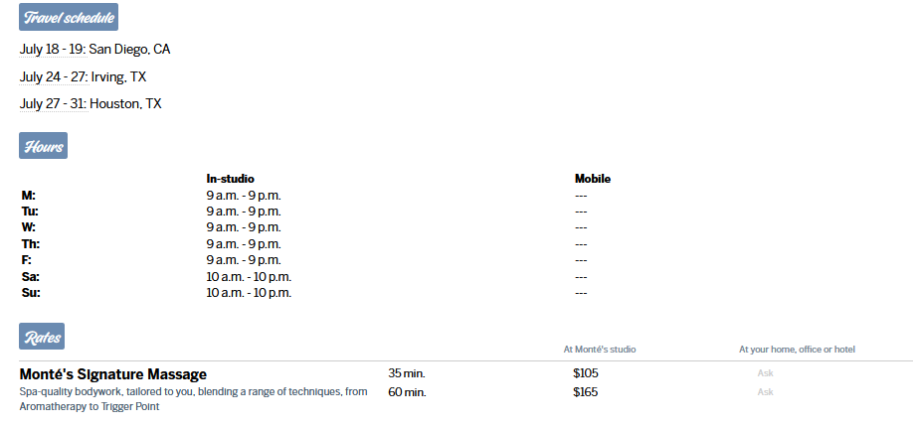The width and height of the screenshot is (913, 427).
Task: Select the July 27 - 31 date link
Action: pos(53,103)
